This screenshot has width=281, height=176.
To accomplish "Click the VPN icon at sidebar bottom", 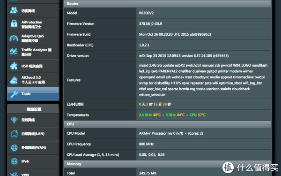I will tap(14, 174).
